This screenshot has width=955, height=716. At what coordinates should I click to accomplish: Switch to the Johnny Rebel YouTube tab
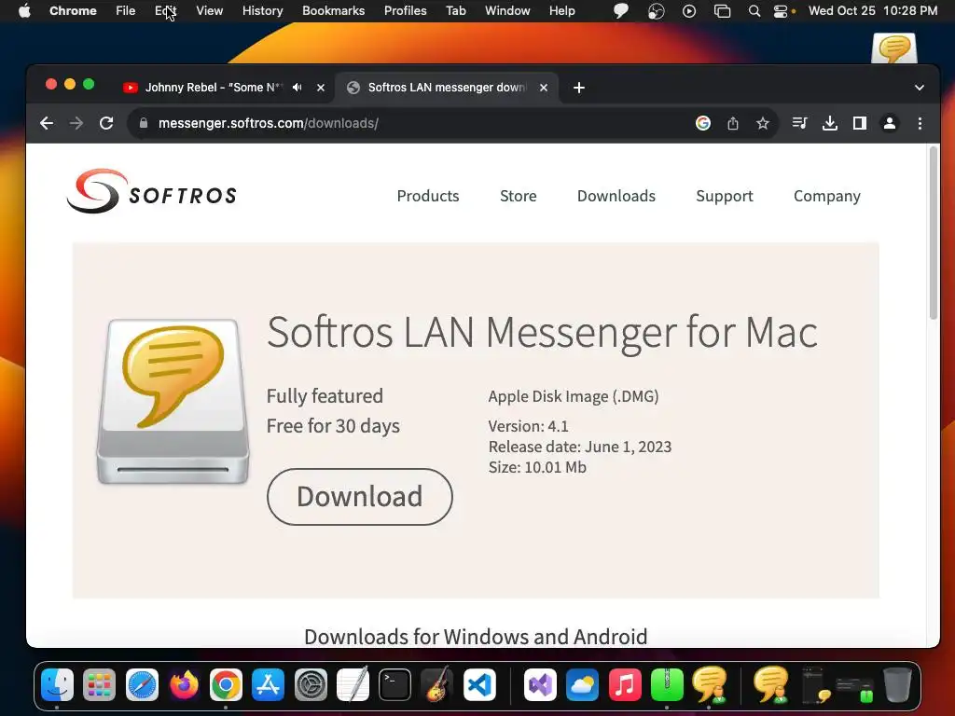click(214, 88)
